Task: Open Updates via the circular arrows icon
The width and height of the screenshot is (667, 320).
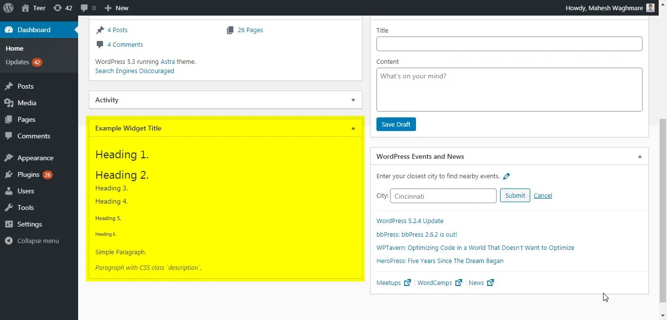Action: (x=57, y=8)
